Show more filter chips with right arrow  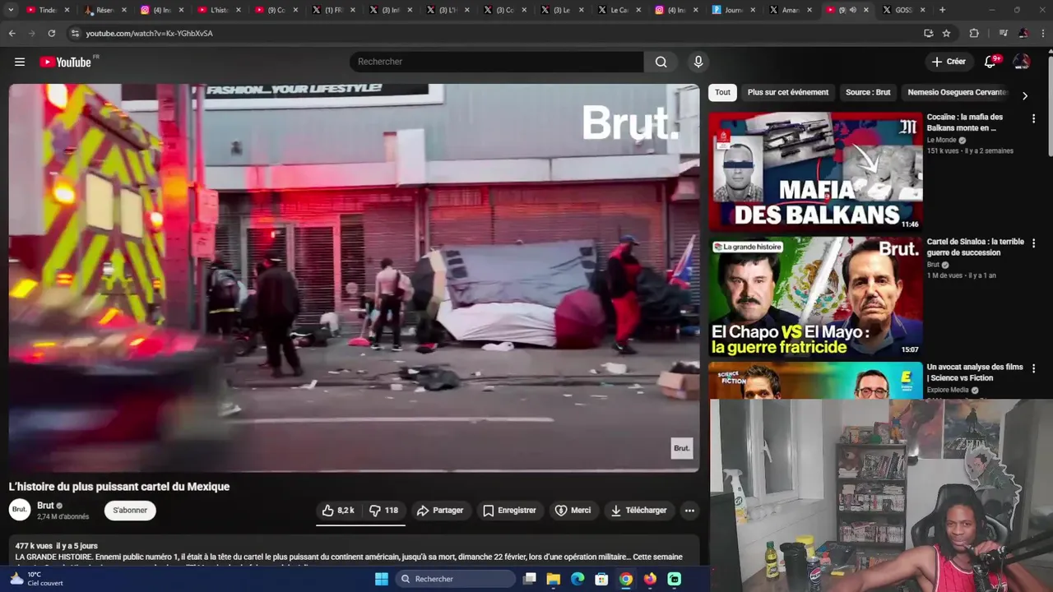1024,95
